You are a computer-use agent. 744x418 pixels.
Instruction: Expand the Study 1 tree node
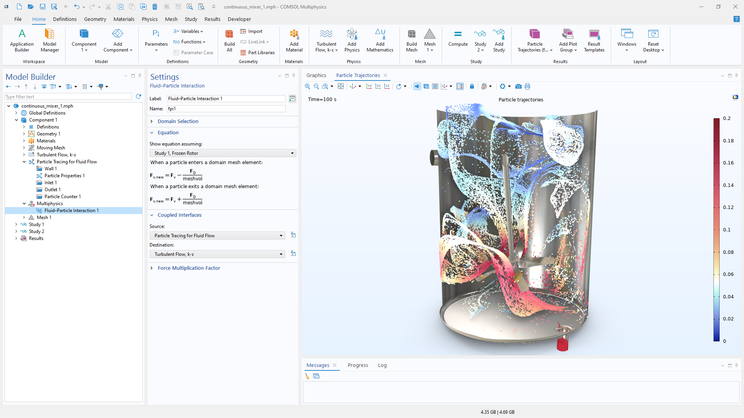pyautogui.click(x=16, y=224)
